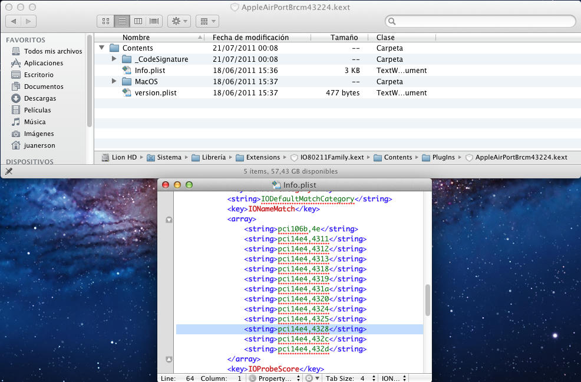Click the Música sidebar icon
Screen dimensions: 581x382
click(x=15, y=122)
